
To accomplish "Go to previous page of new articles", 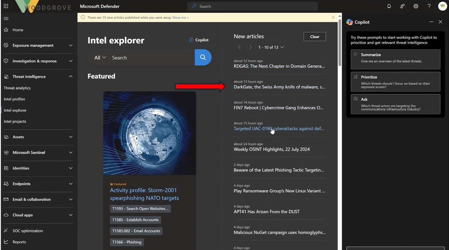I will coord(239,47).
